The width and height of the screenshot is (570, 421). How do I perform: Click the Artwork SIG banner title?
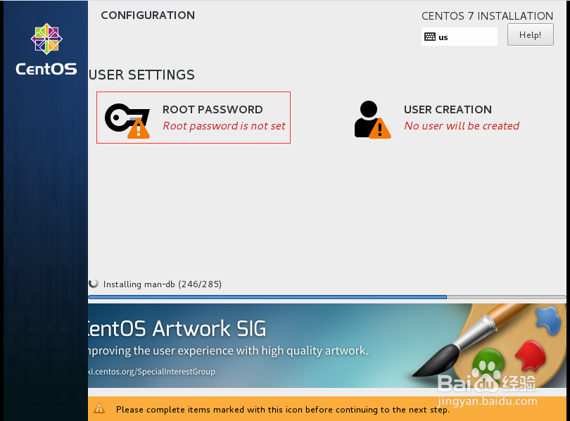pos(177,329)
